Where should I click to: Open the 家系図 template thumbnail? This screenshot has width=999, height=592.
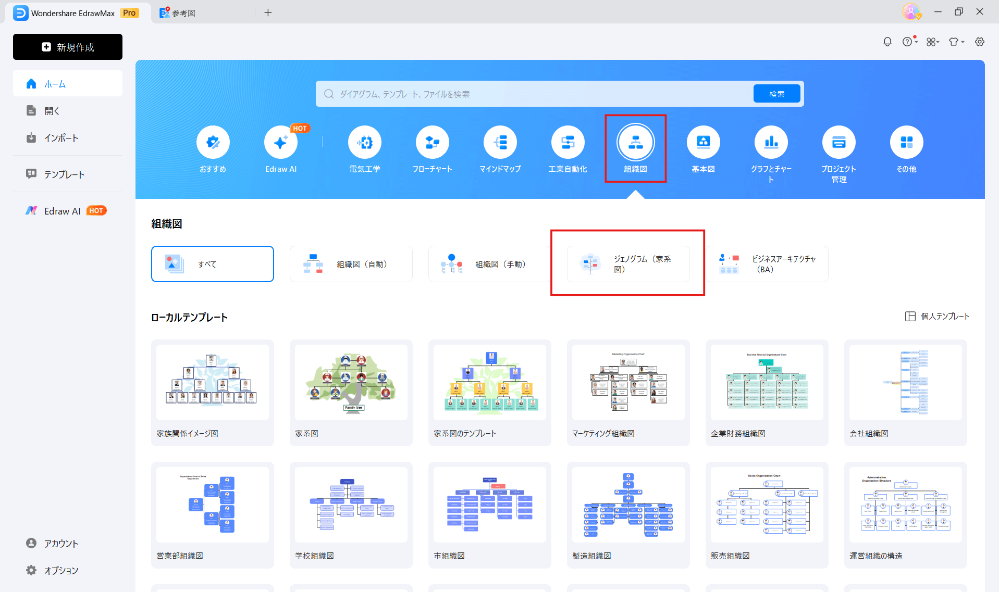click(x=351, y=383)
